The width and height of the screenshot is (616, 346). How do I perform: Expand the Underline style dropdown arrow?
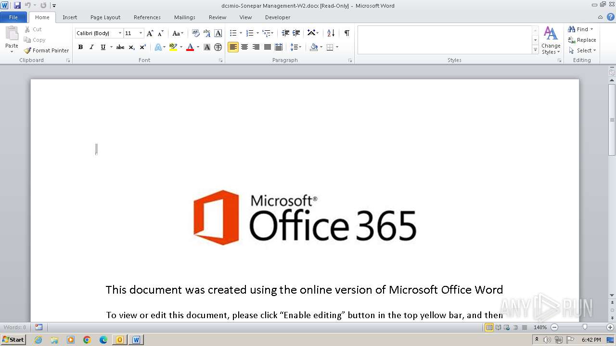(111, 47)
